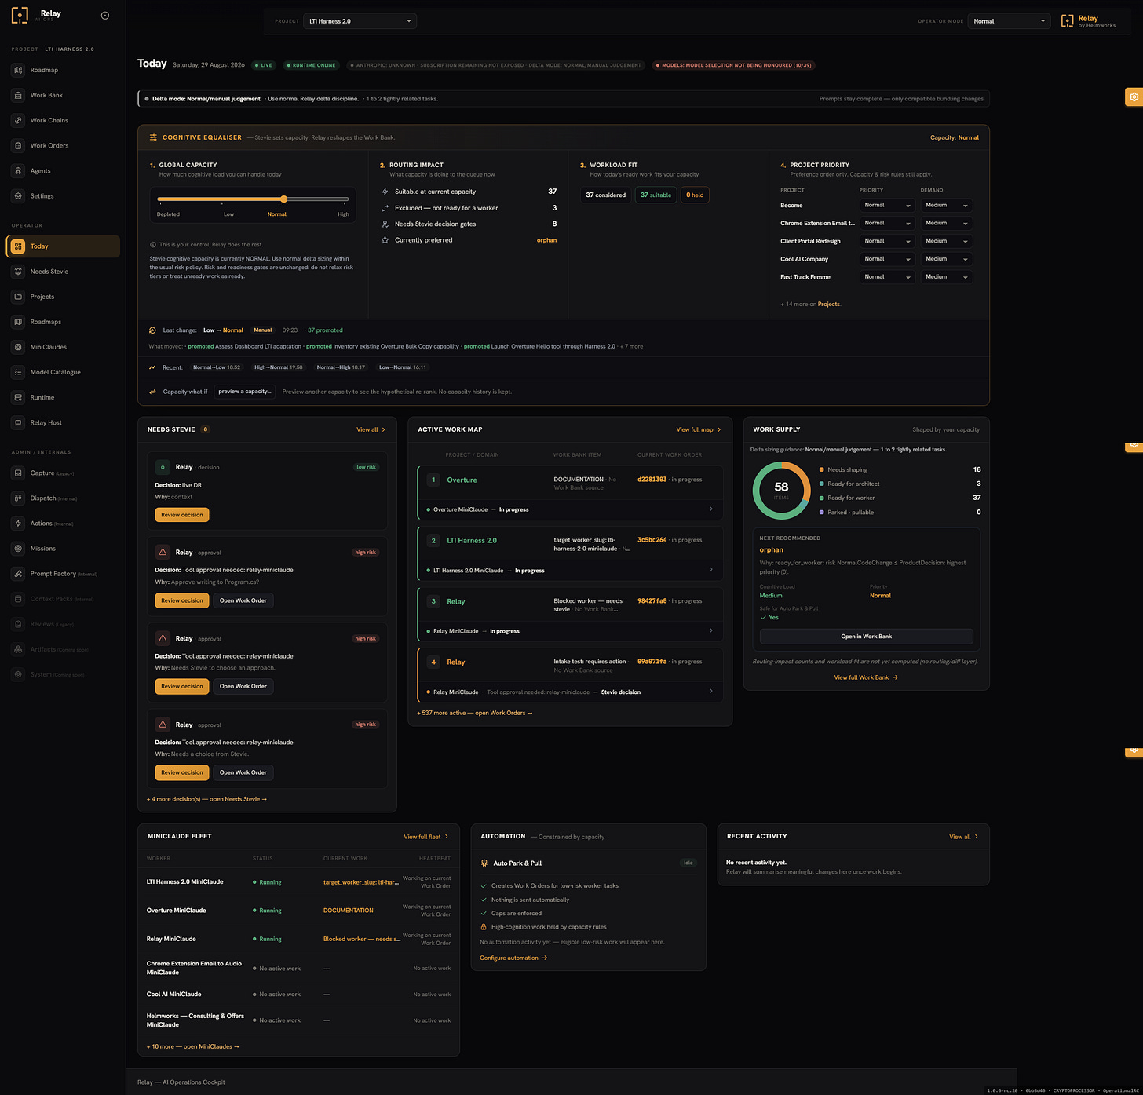Click the Cognitive Equaliser sliders icon
Screen dimensions: 1143x1095
153,137
